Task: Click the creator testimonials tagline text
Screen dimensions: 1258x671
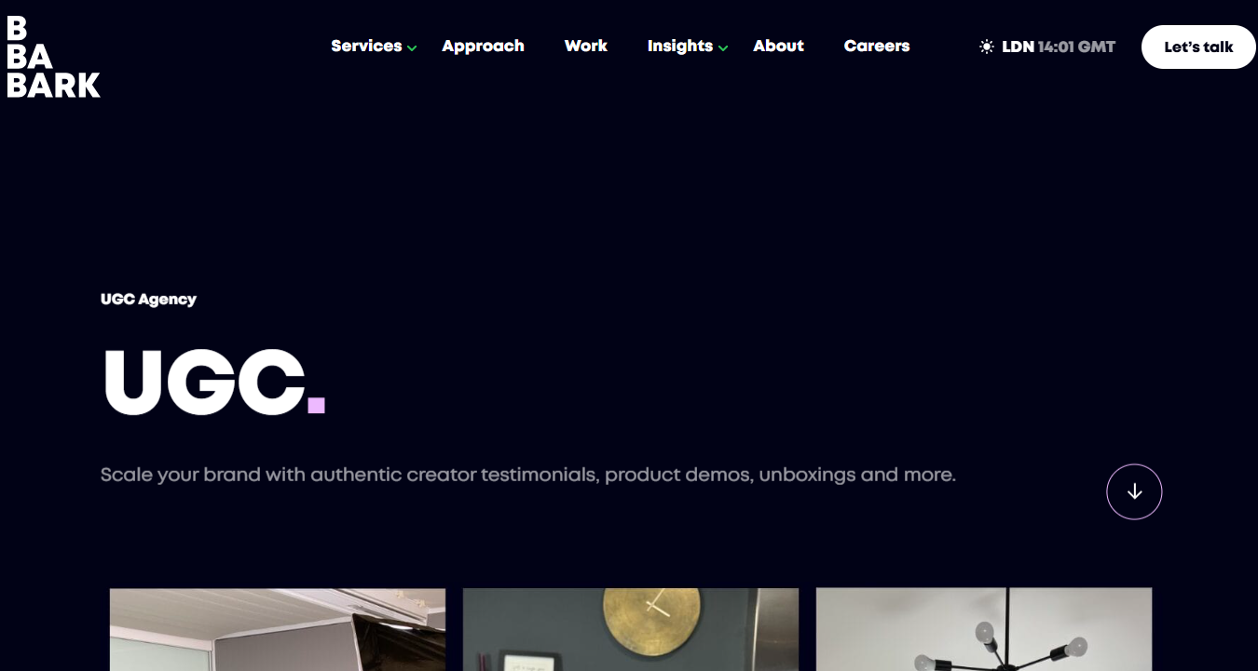Action: point(528,475)
